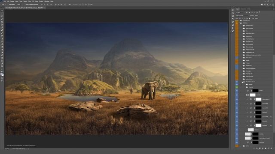This screenshot has width=275, height=154.
Task: Click the Delete layer trash icon
Action: click(271, 148)
